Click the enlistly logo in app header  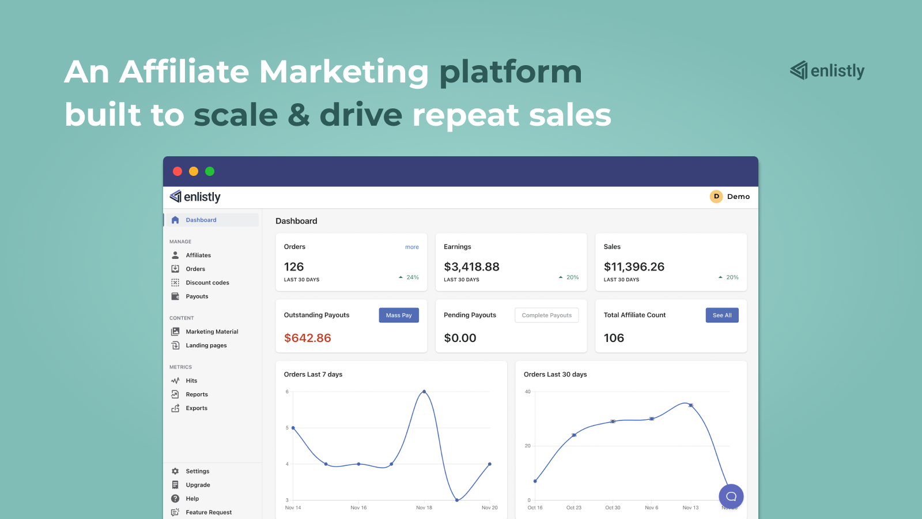[195, 197]
